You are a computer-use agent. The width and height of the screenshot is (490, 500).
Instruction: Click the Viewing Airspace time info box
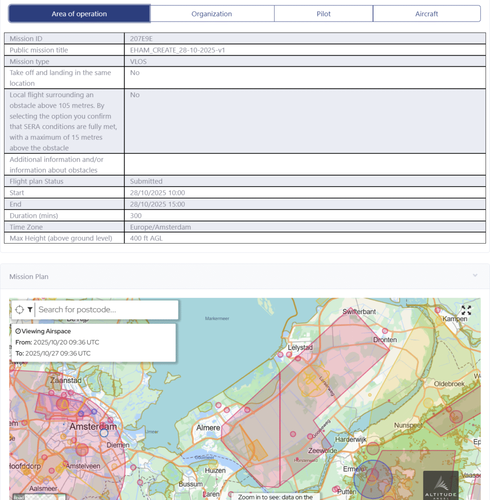coord(93,343)
